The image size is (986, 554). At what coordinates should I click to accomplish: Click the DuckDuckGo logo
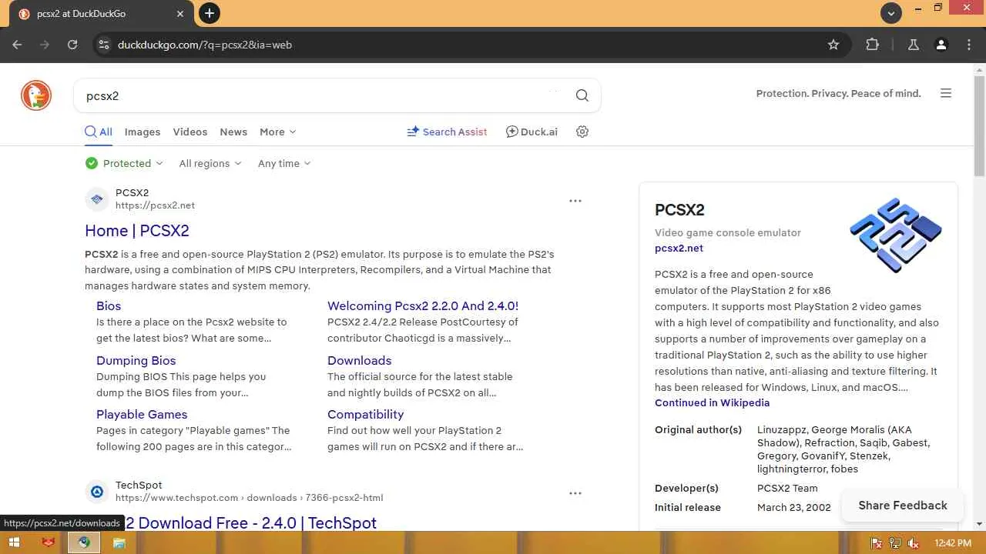point(36,95)
